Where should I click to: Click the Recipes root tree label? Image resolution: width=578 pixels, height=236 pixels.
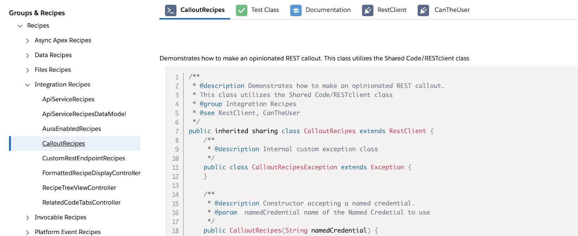click(38, 26)
